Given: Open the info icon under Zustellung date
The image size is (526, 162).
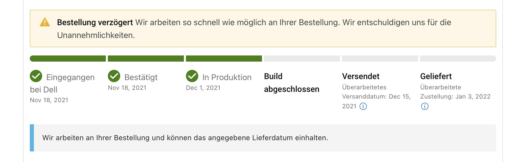Looking at the screenshot, I should 425,106.
